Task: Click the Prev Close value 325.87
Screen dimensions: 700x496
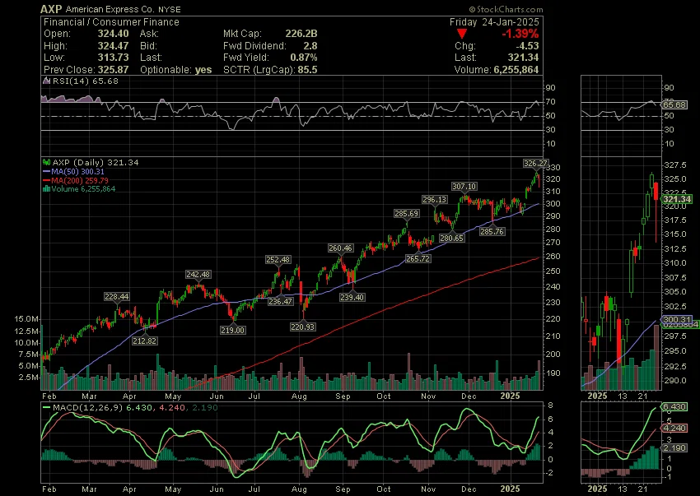Action: 114,70
